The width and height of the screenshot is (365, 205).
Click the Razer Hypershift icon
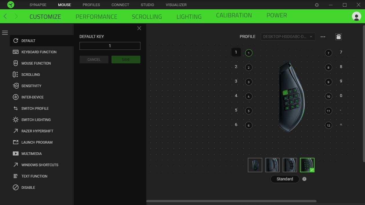[16, 131]
